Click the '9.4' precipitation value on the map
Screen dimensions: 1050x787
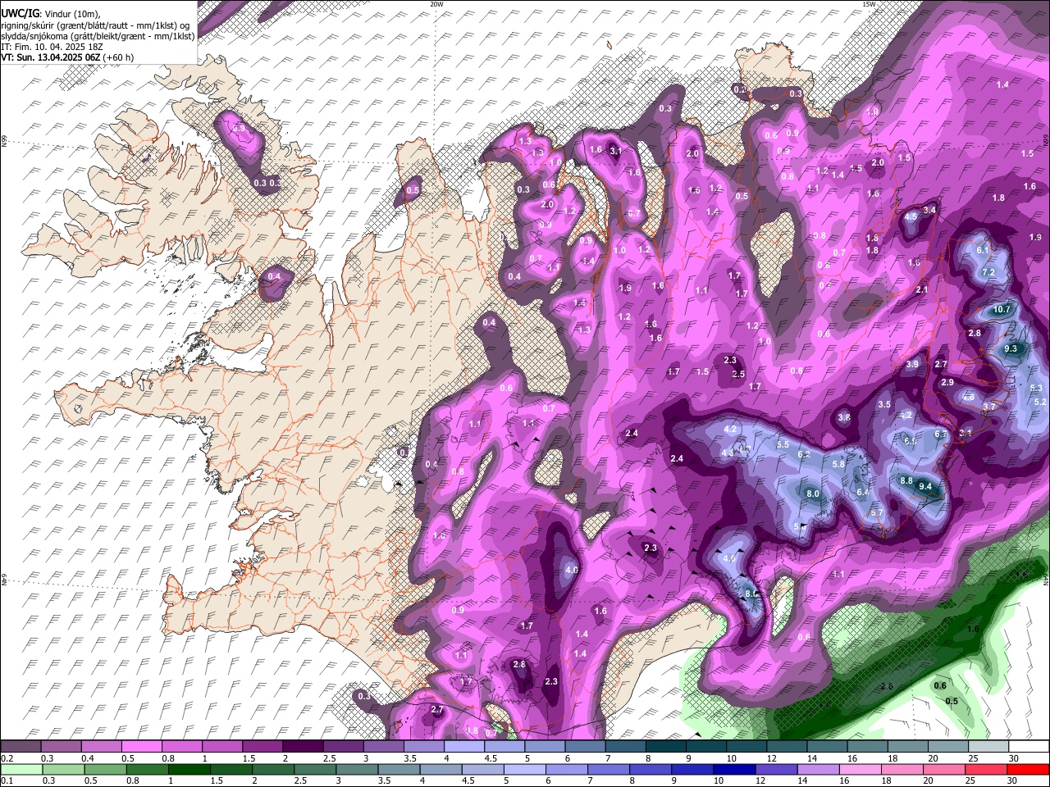coord(925,486)
